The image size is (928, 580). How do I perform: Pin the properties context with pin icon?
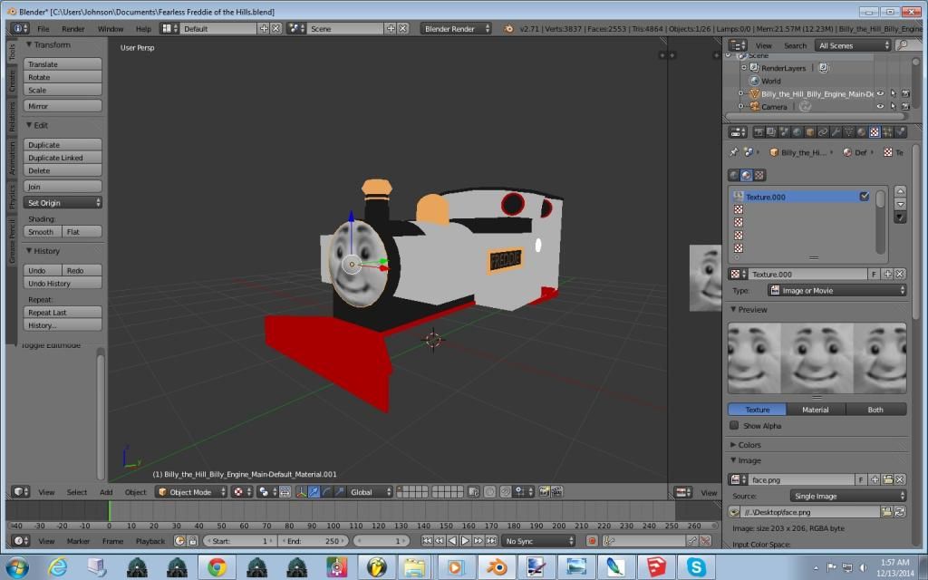734,152
